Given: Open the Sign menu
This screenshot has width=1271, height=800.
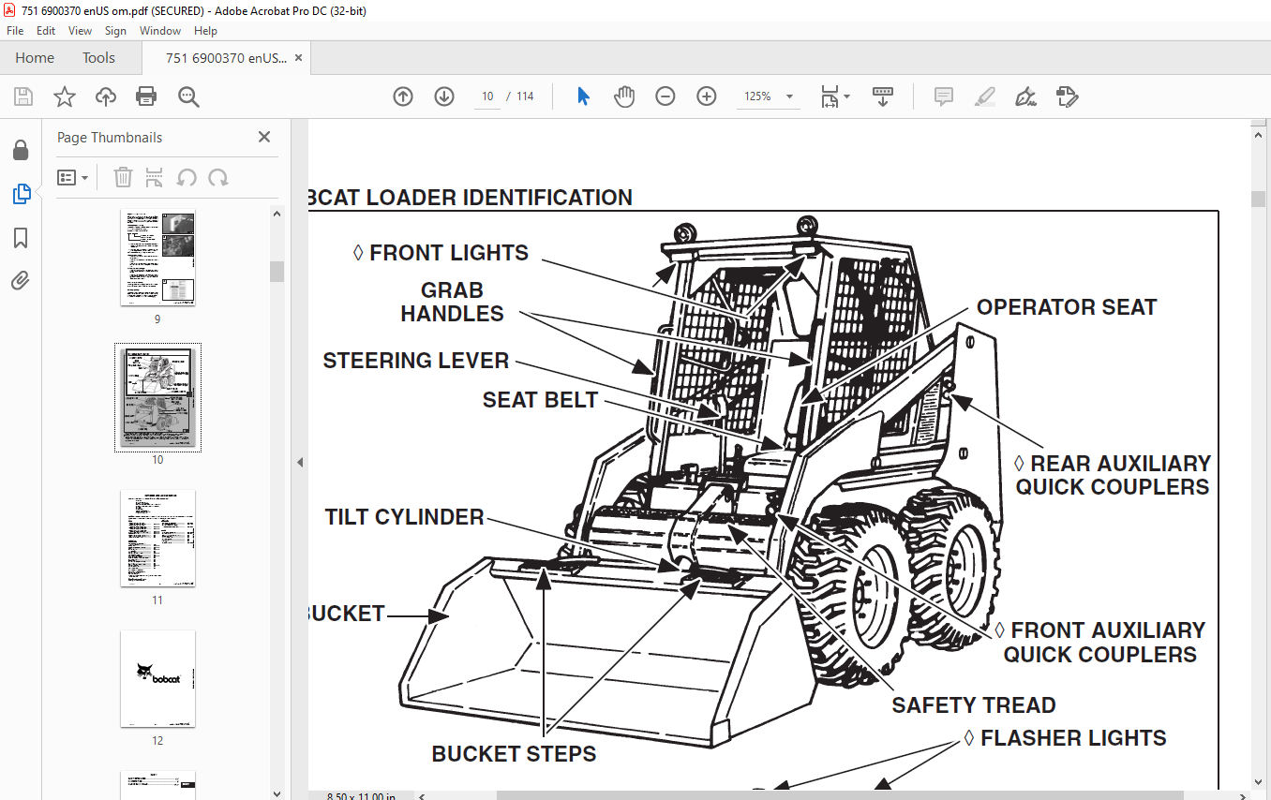Looking at the screenshot, I should tap(115, 31).
